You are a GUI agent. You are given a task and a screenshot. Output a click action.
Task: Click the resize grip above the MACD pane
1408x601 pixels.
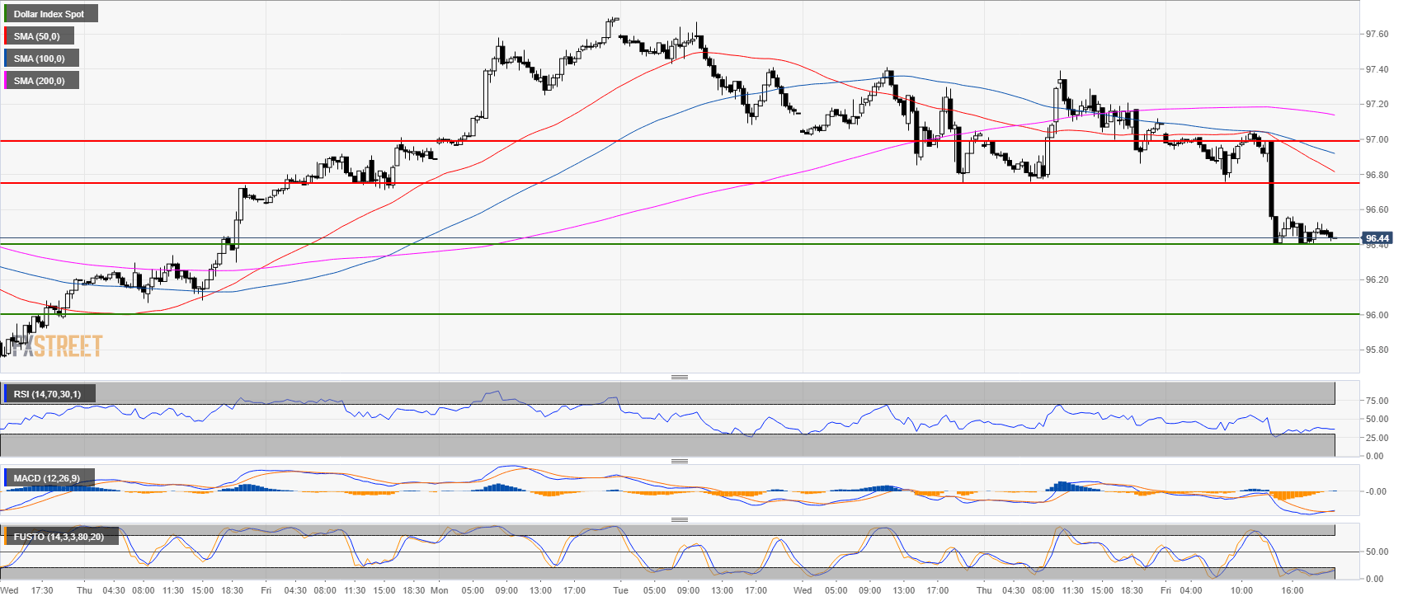tap(679, 461)
